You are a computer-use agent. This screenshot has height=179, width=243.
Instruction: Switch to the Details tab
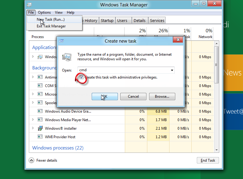click(x=140, y=20)
